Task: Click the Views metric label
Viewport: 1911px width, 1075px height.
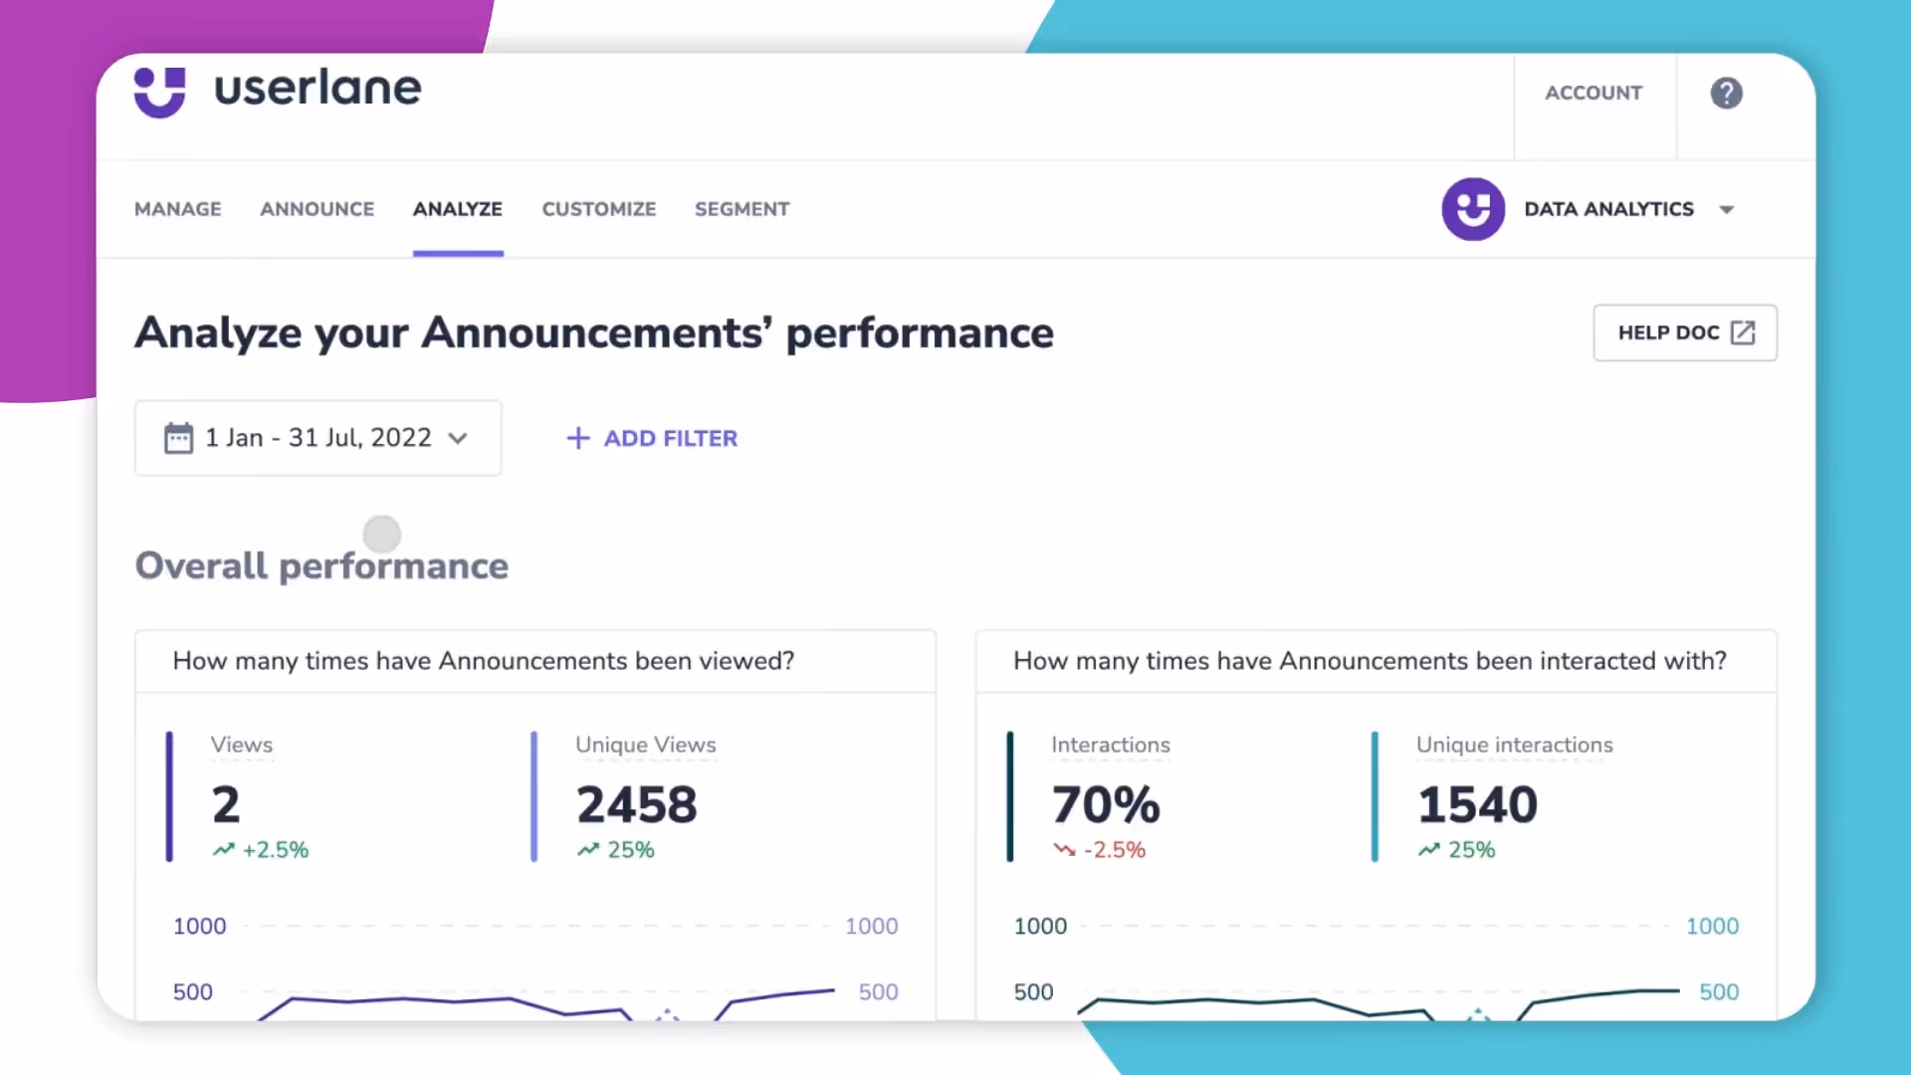Action: click(241, 745)
